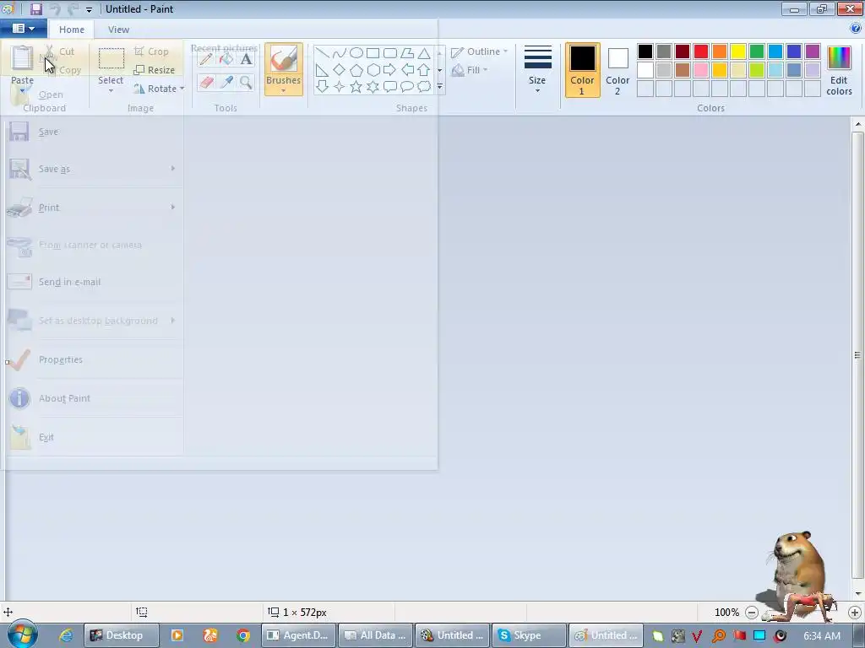Pick the yellow color swatch
865x648 pixels.
tap(738, 51)
